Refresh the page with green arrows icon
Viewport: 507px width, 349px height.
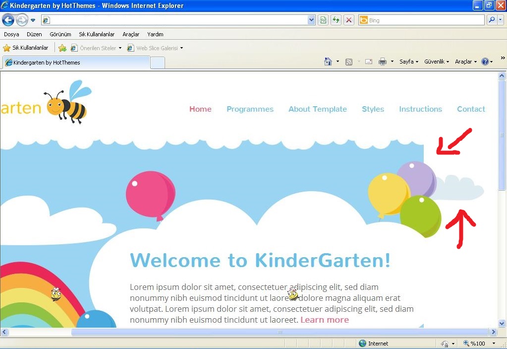pos(336,20)
